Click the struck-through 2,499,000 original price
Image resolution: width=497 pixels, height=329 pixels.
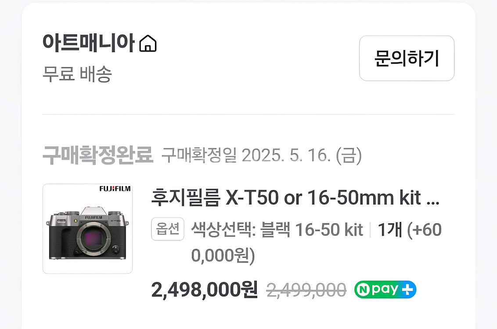click(306, 290)
